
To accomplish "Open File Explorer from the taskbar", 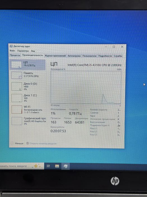I will (57, 166).
